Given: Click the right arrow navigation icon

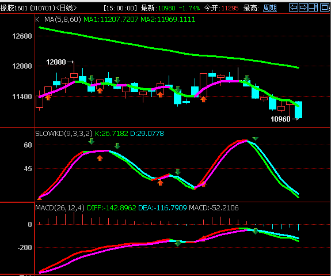Looking at the screenshot, I should point(303,7).
